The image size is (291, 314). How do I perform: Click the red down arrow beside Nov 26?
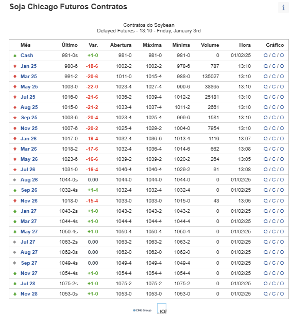[15, 200]
